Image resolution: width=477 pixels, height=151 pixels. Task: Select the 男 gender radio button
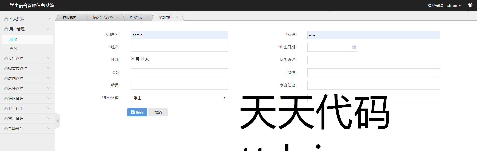click(x=133, y=59)
